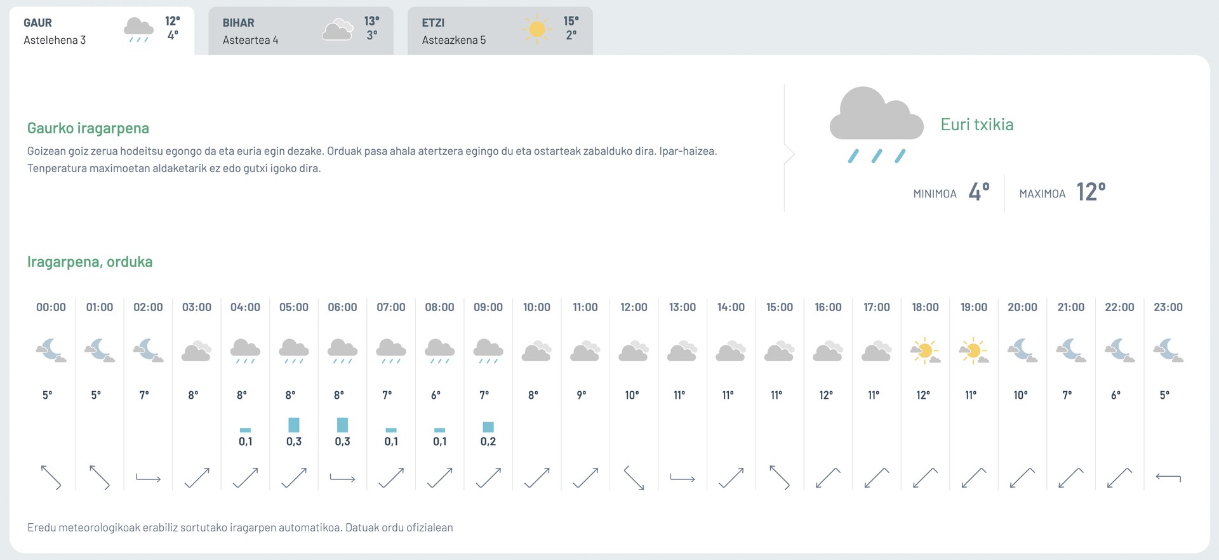1219x560 pixels.
Task: Select the GAUR Astelehena 3 tab
Action: (x=102, y=31)
